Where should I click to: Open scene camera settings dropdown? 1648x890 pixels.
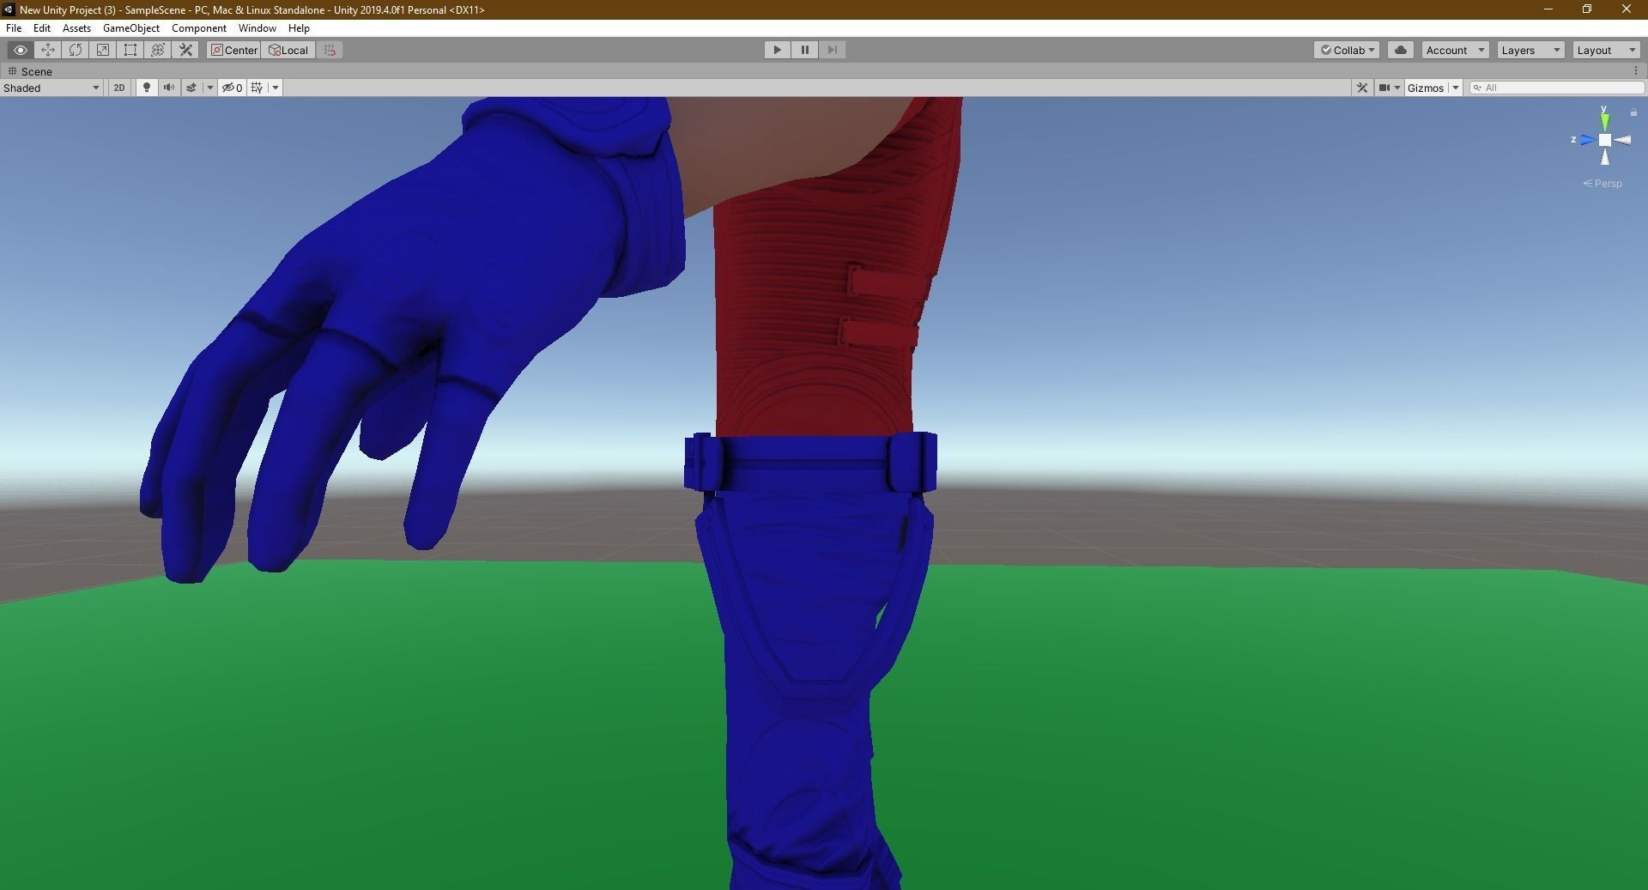pos(1389,88)
